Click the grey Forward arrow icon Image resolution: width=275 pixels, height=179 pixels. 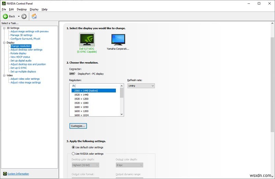coord(24,16)
